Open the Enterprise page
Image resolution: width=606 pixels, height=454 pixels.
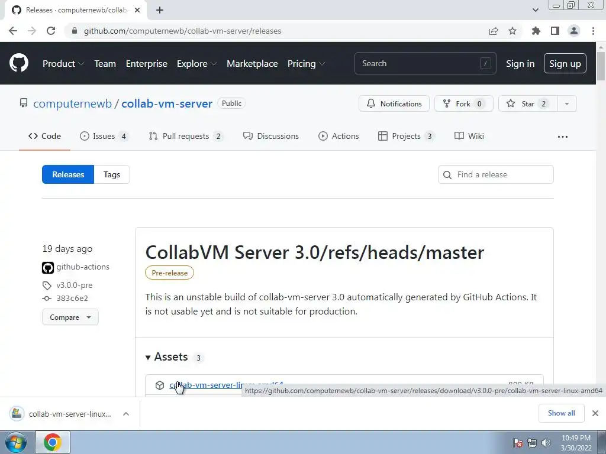click(147, 63)
